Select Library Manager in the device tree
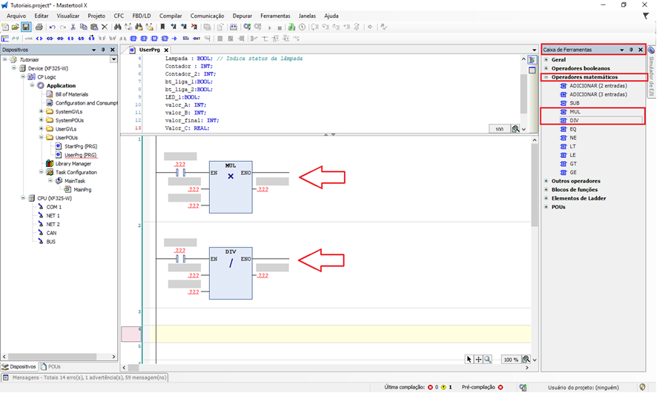 [x=73, y=163]
